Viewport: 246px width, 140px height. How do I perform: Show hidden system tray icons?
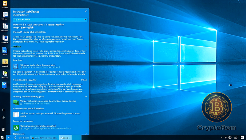coord(221,138)
